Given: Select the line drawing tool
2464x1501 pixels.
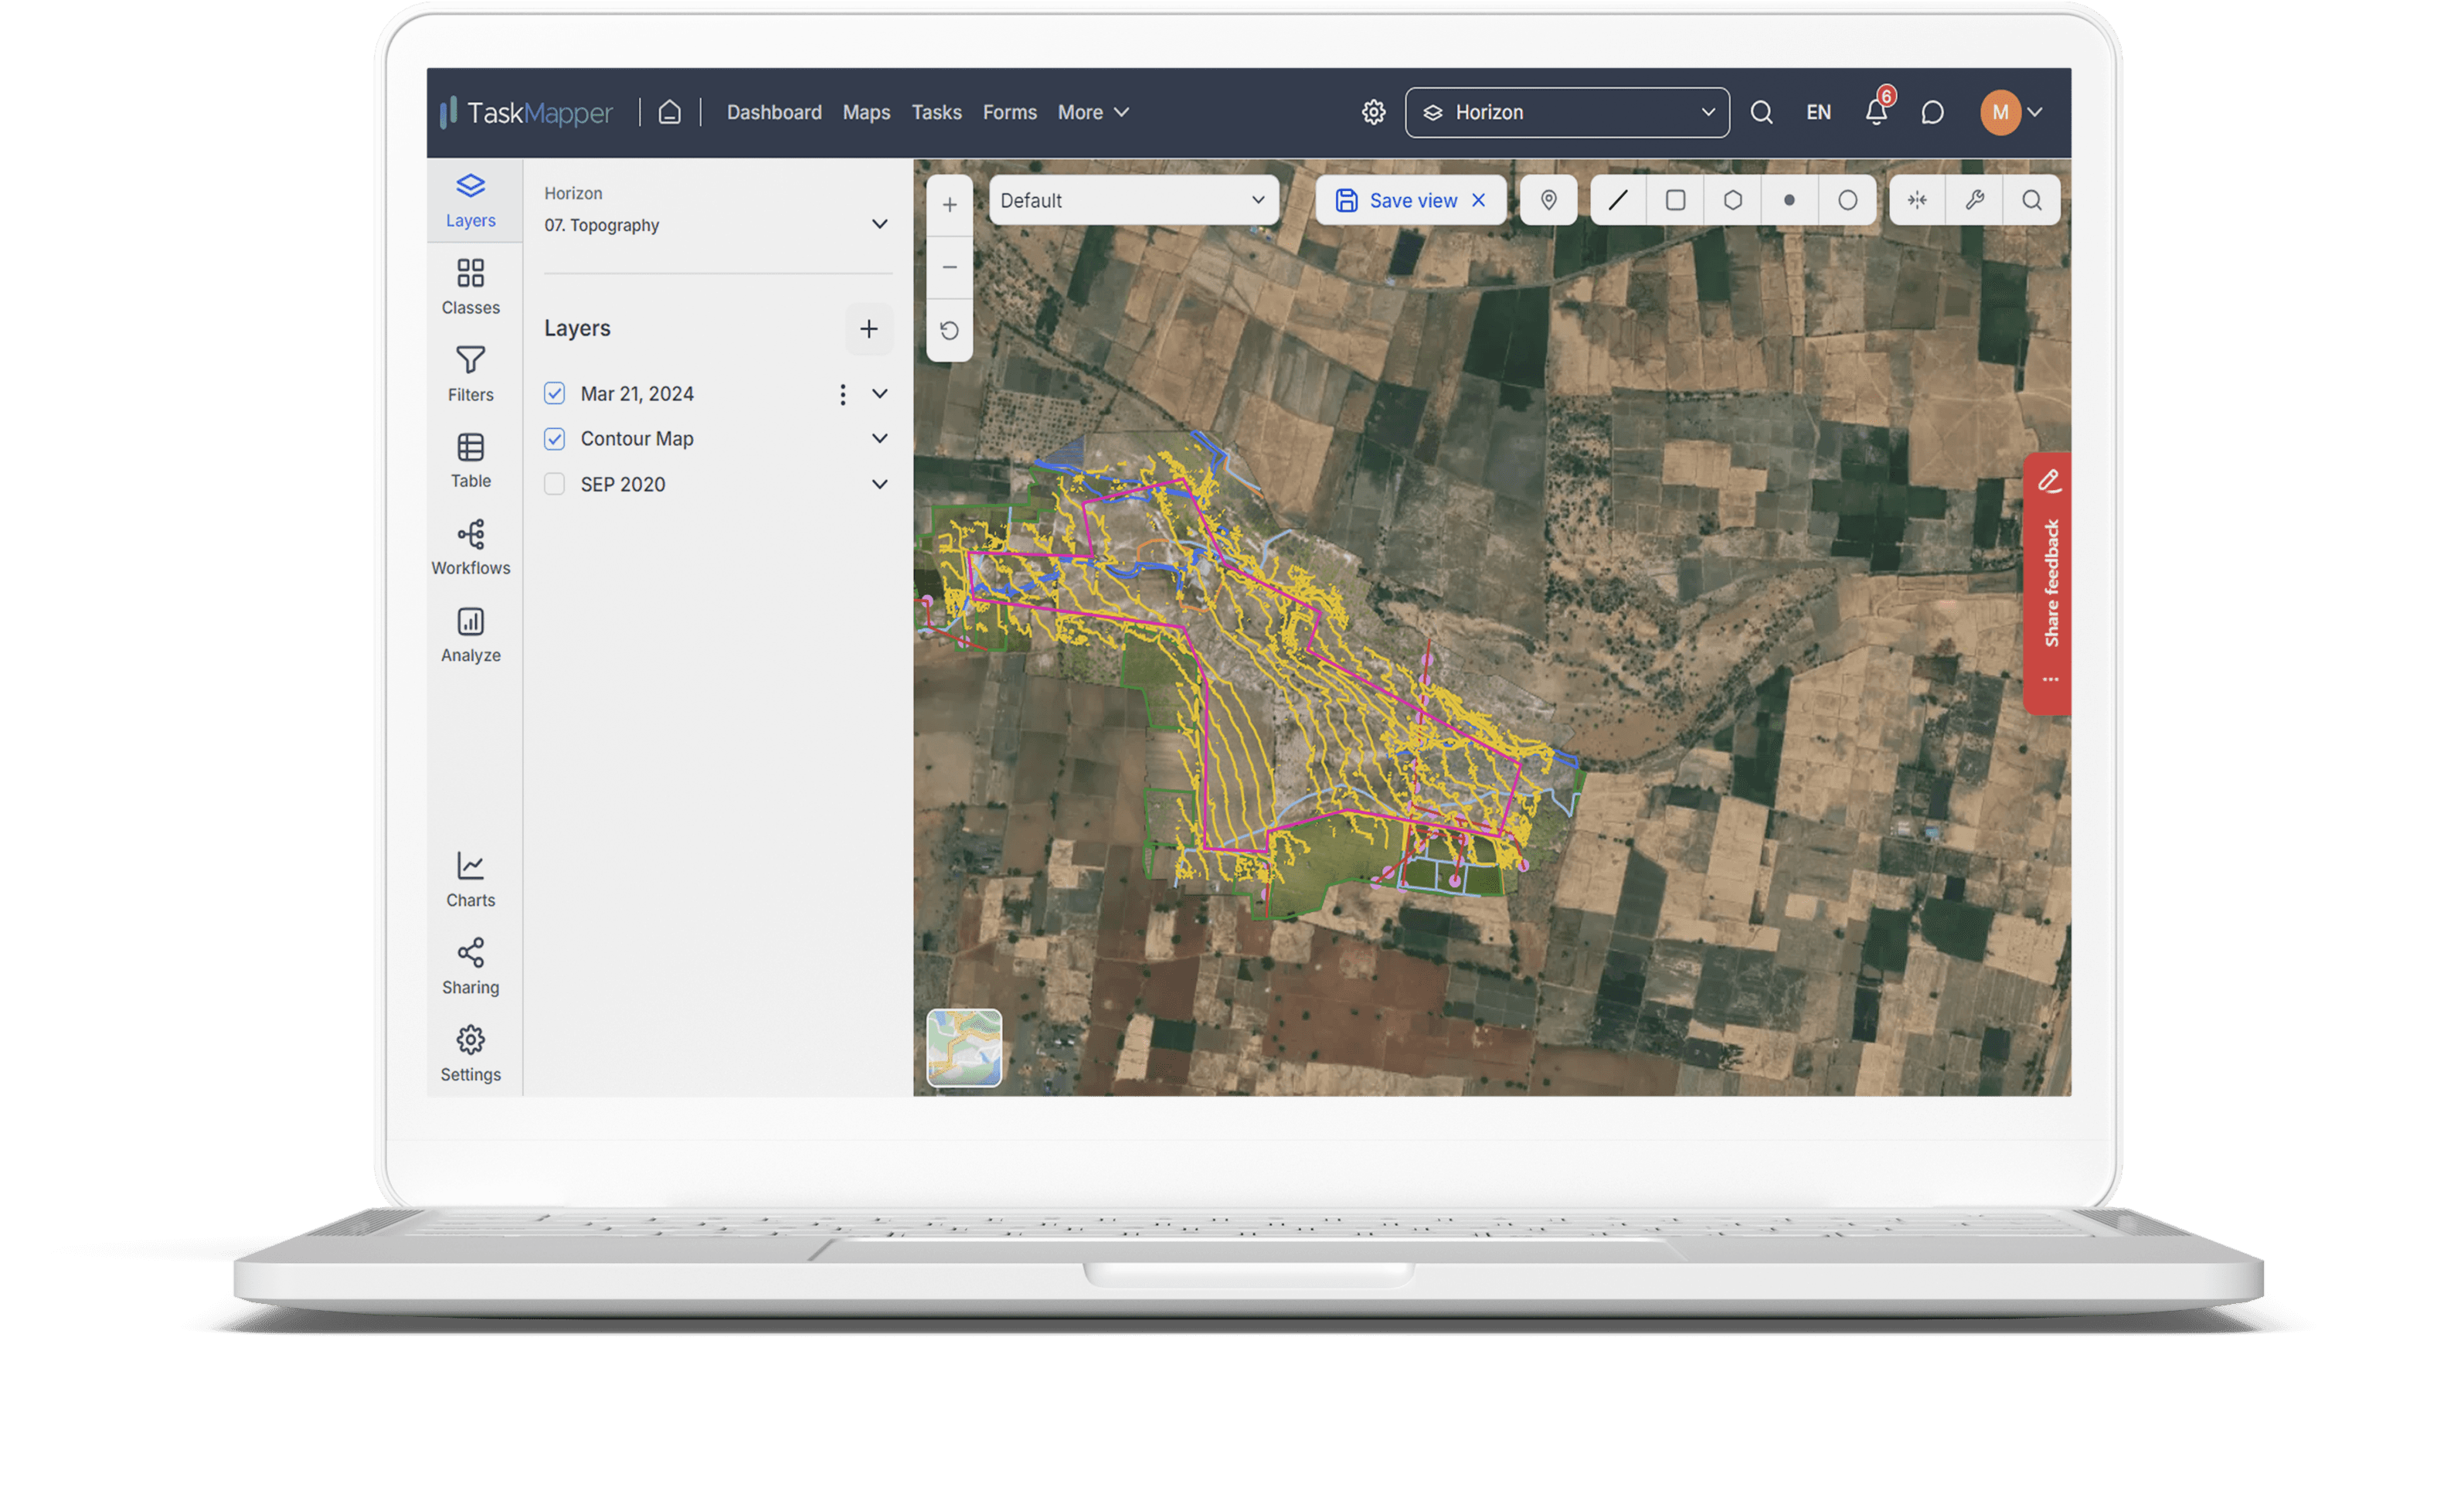Looking at the screenshot, I should pyautogui.click(x=1617, y=200).
